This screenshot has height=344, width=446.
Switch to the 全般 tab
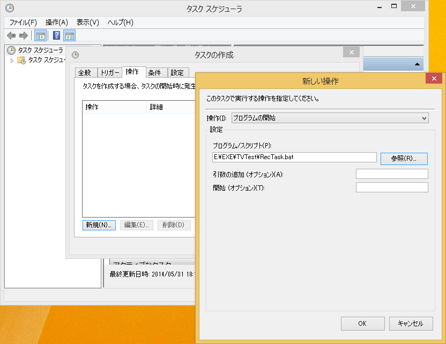coord(86,73)
